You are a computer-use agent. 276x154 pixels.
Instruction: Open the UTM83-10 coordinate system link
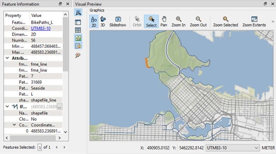[41, 28]
